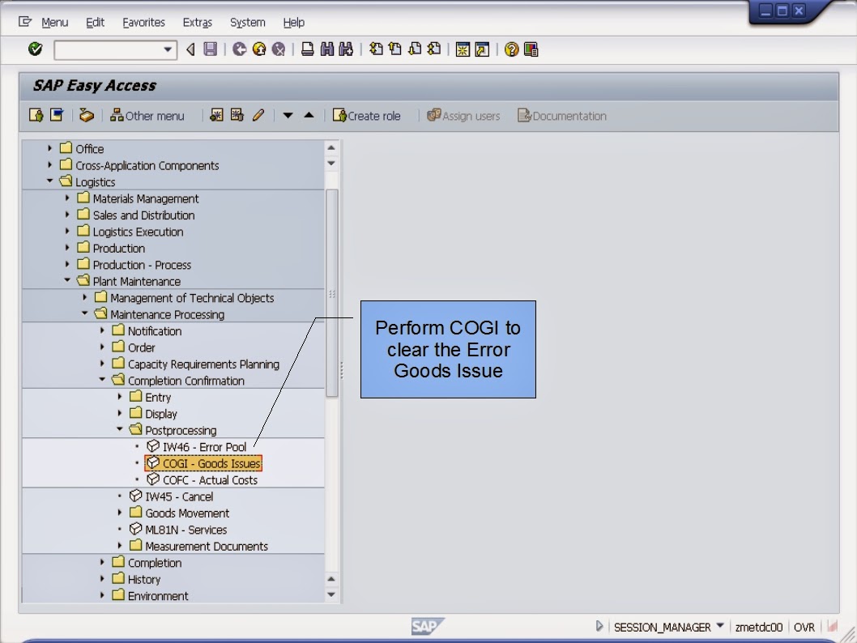The height and width of the screenshot is (643, 857).
Task: Click the status bar expand triangle
Action: (x=599, y=626)
